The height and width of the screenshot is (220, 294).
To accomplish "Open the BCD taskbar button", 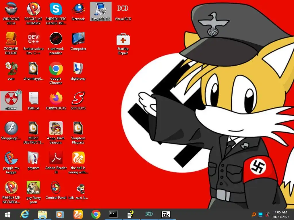I will 149,214.
